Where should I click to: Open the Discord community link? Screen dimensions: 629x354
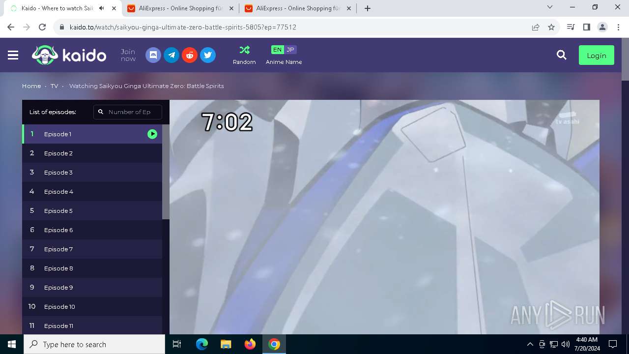pyautogui.click(x=153, y=55)
